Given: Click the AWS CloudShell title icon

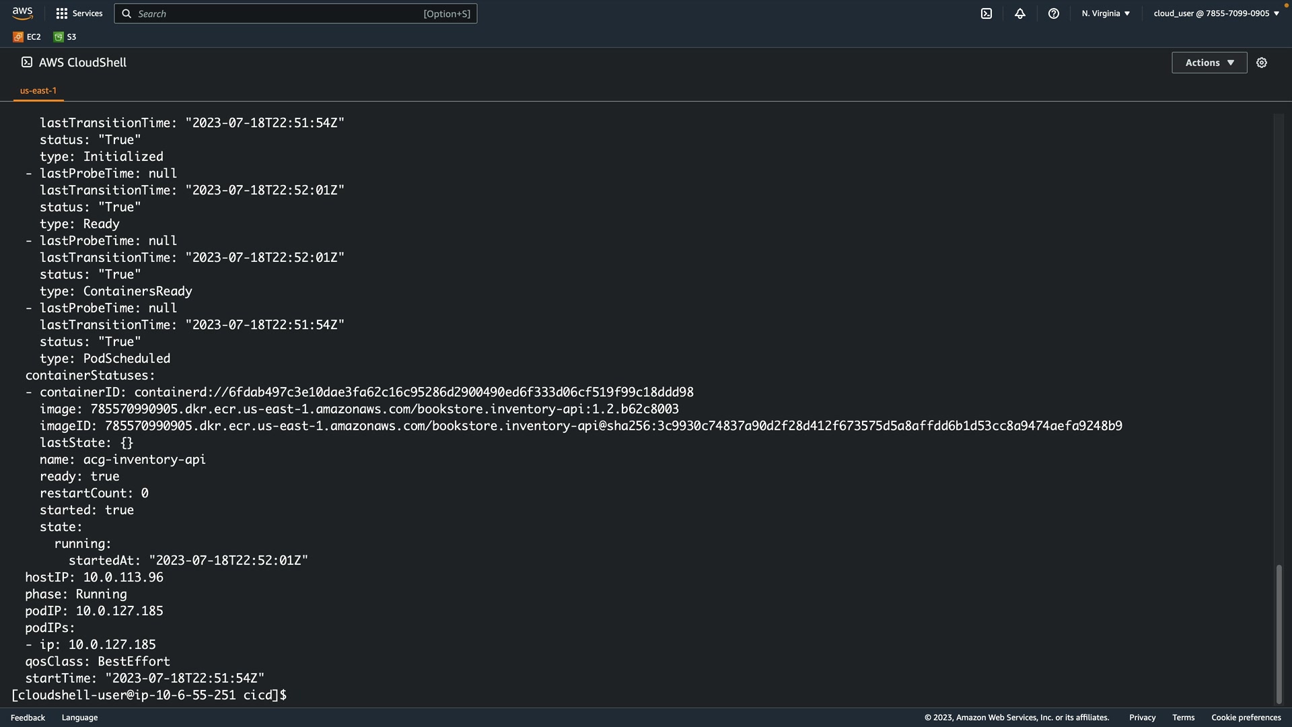Looking at the screenshot, I should point(27,62).
